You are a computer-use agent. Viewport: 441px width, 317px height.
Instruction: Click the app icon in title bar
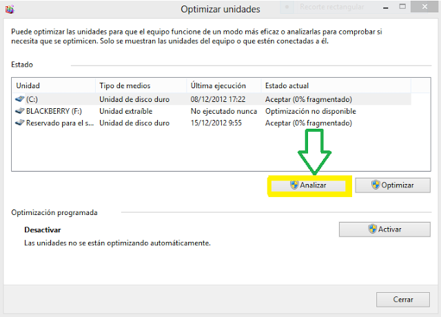point(10,10)
